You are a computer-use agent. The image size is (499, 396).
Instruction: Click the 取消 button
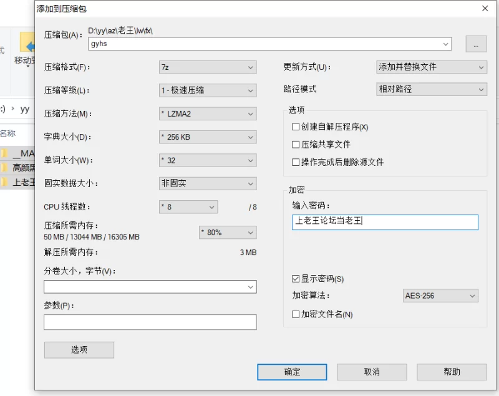pos(372,372)
